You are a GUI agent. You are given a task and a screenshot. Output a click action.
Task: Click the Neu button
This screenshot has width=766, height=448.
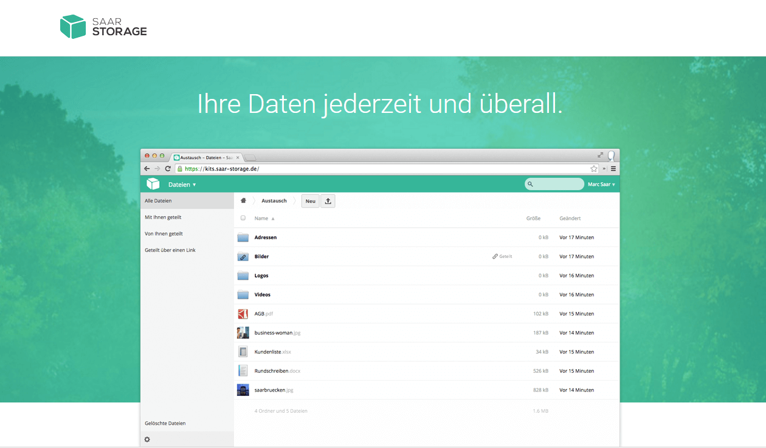[310, 202]
